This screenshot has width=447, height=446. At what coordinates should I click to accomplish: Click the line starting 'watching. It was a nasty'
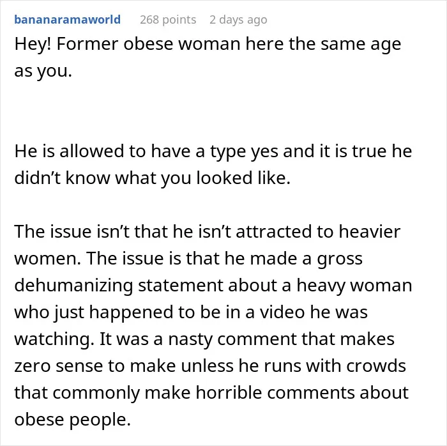pyautogui.click(x=204, y=340)
